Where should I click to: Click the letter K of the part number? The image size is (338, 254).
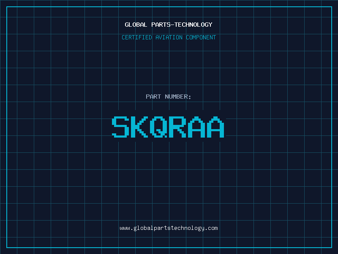pyautogui.click(x=139, y=127)
